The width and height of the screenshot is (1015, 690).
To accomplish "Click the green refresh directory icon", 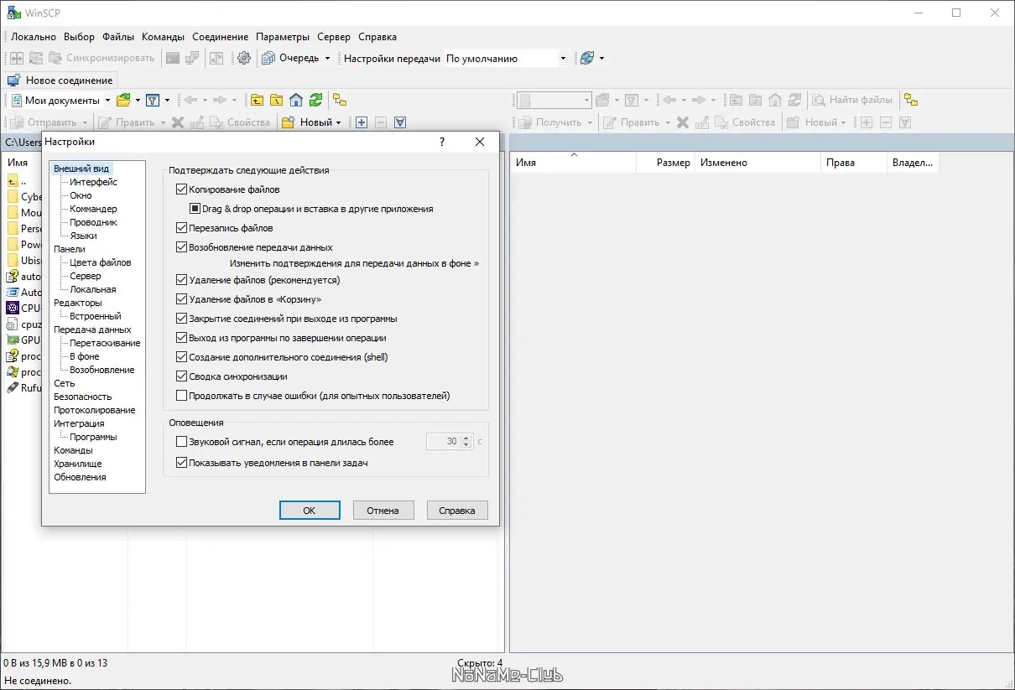I will click(315, 100).
